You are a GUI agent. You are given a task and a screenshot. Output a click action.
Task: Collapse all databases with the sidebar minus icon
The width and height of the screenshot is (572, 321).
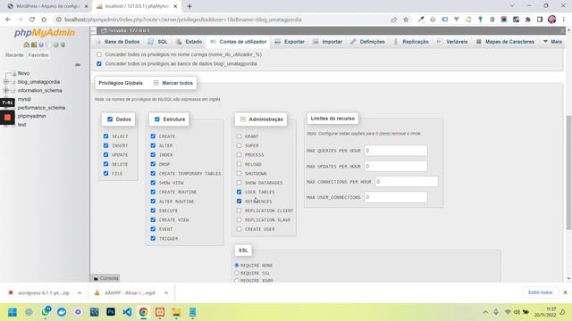click(78, 65)
